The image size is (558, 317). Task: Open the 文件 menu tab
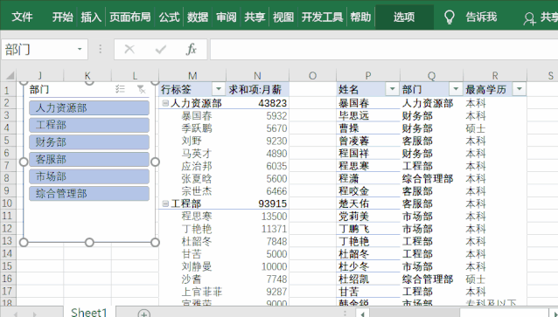coord(22,17)
